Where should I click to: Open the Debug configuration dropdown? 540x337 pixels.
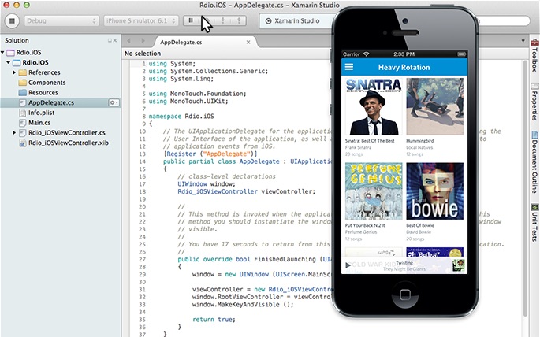[x=61, y=21]
